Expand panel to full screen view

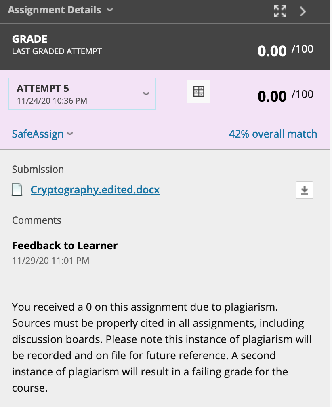280,11
